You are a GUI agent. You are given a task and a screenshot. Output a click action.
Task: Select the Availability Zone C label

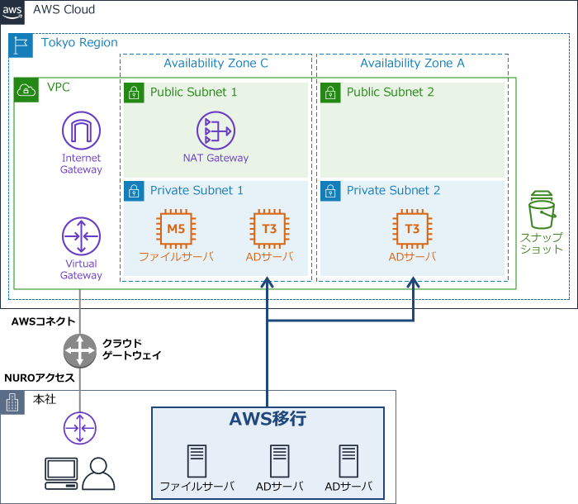tap(216, 63)
